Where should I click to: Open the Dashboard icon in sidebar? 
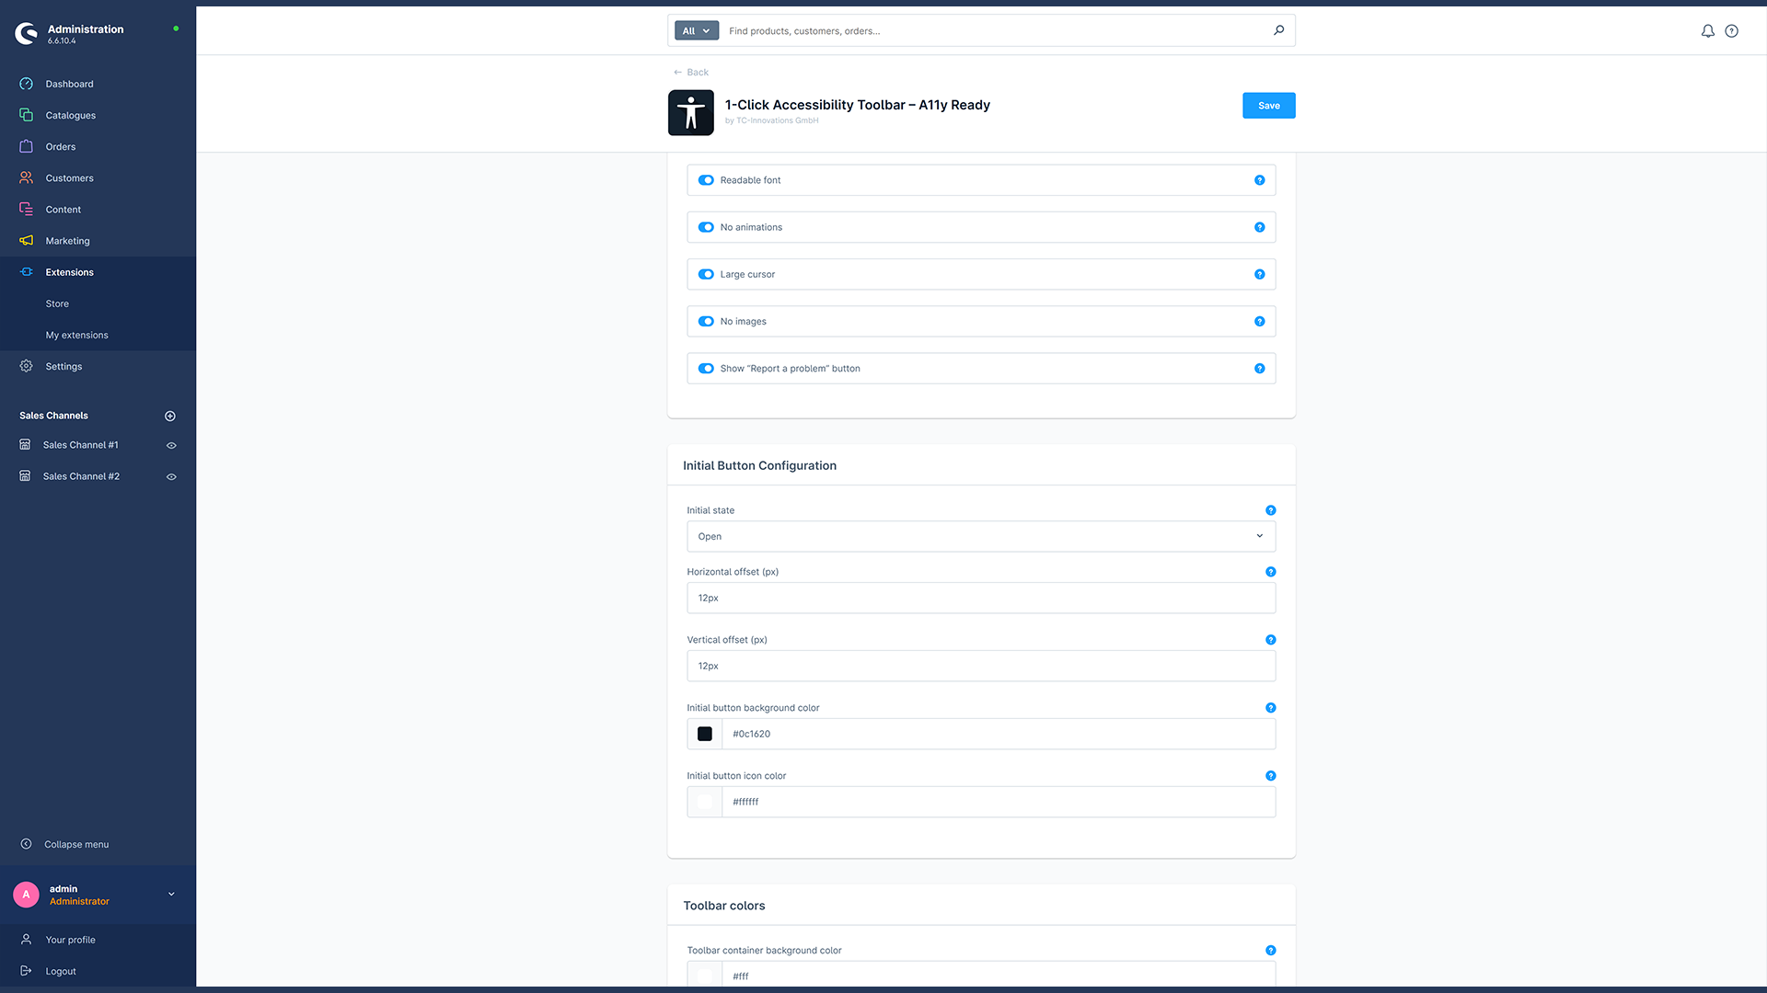[x=26, y=84]
